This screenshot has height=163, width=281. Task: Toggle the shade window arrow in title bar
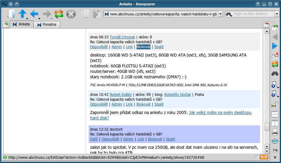pyautogui.click(x=17, y=4)
